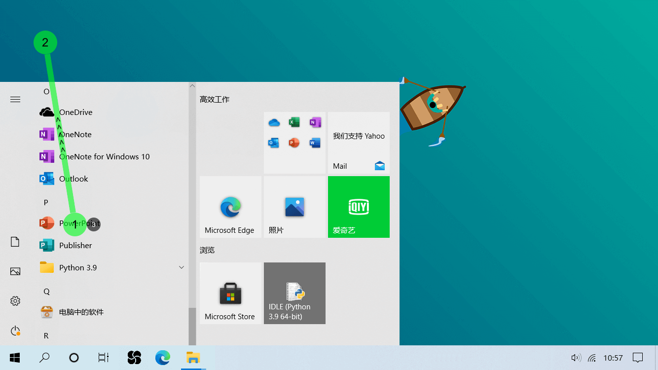Open the 爱奇艺 iQIYI tile
This screenshot has width=658, height=370.
coord(359,207)
